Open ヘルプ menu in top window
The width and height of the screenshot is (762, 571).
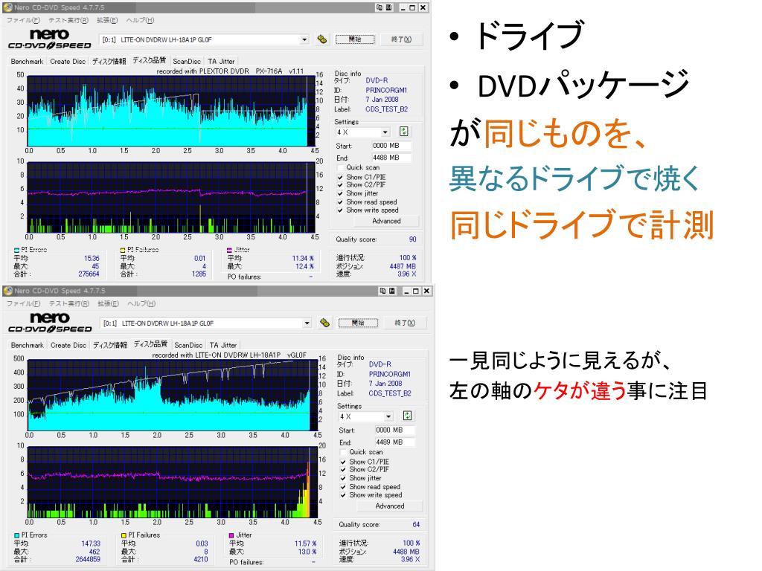[x=140, y=20]
